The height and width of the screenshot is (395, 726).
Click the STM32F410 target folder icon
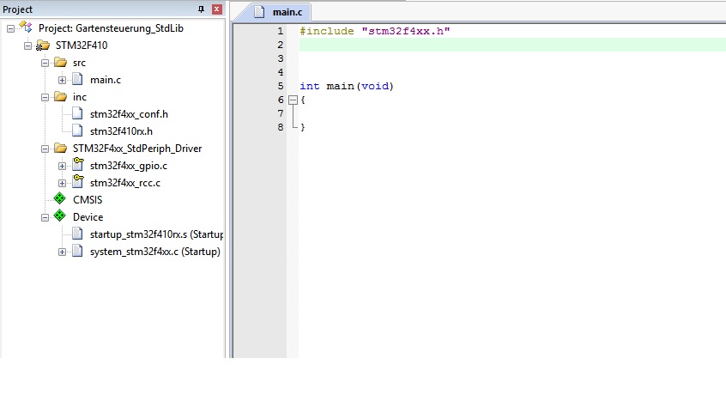pyautogui.click(x=43, y=46)
